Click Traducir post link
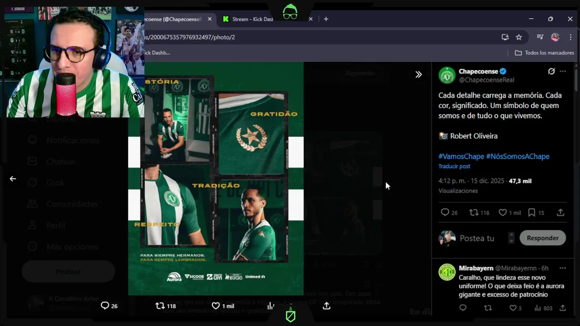580x326 pixels. 454,167
